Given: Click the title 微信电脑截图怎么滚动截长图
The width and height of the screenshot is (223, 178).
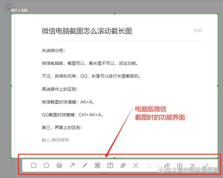Looking at the screenshot, I should 87,31.
